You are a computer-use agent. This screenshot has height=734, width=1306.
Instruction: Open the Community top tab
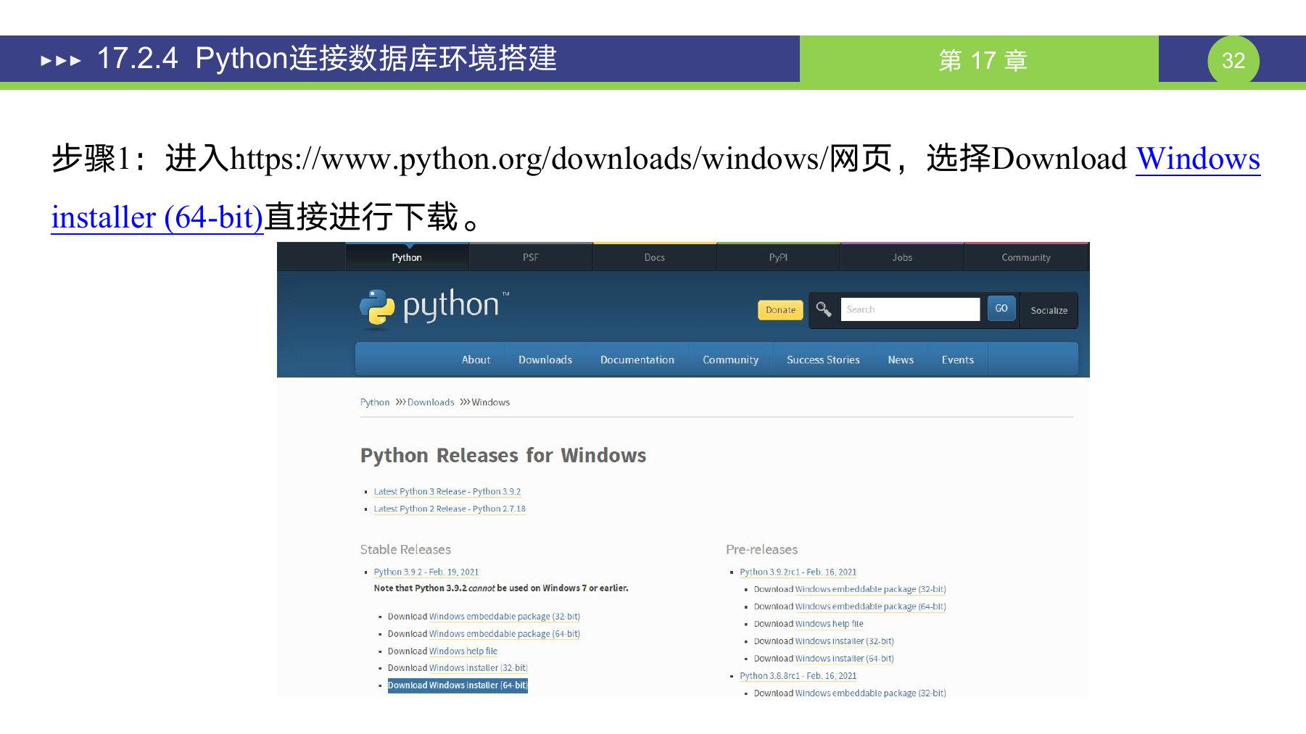click(1026, 257)
